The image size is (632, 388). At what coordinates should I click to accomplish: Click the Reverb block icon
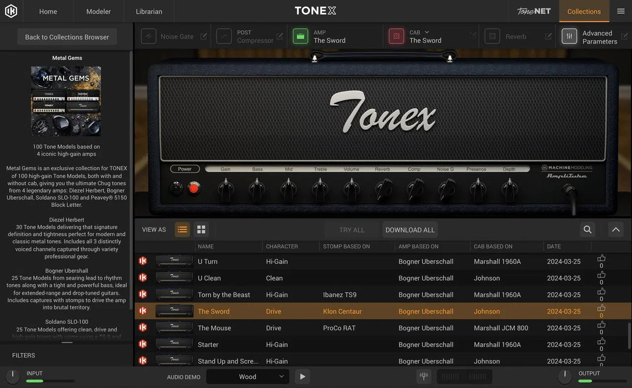492,36
